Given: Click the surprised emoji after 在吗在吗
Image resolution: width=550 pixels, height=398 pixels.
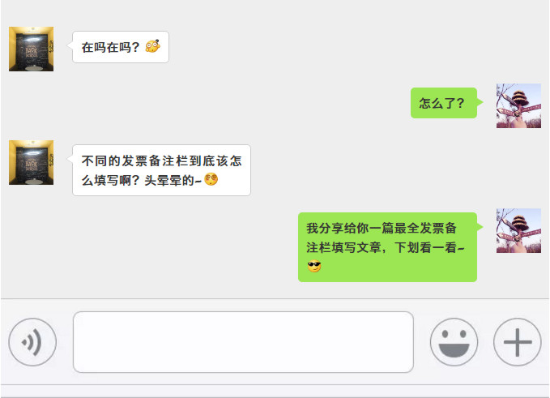Looking at the screenshot, I should (153, 46).
